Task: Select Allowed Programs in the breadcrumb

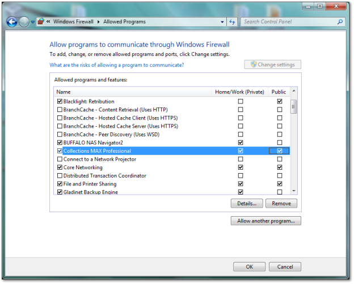Action: point(124,21)
